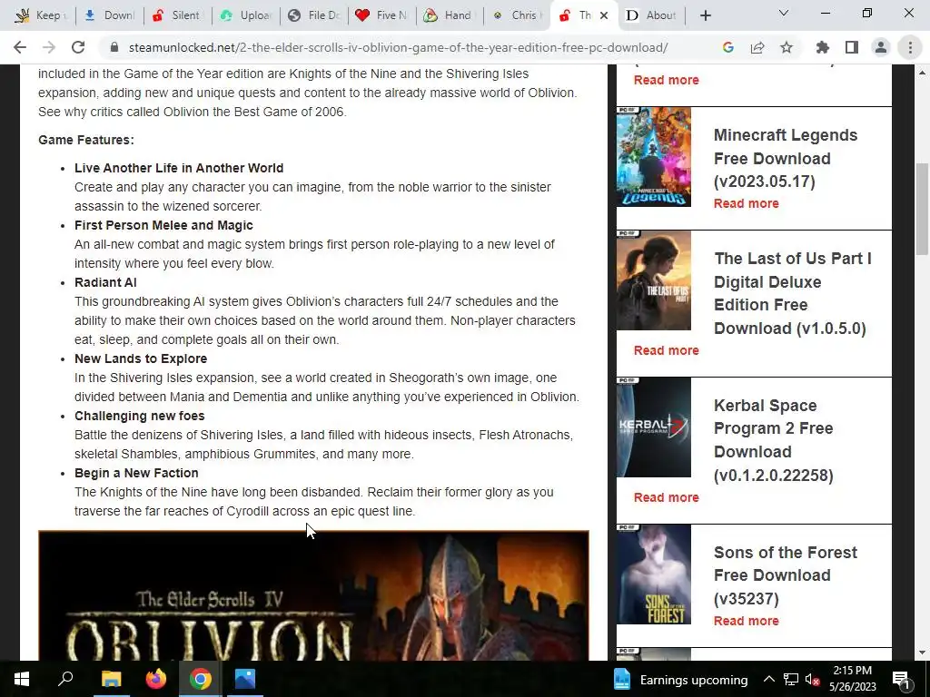Viewport: 930px width, 697px height.
Task: Switch to the File Dc tab
Action: pyautogui.click(x=313, y=15)
